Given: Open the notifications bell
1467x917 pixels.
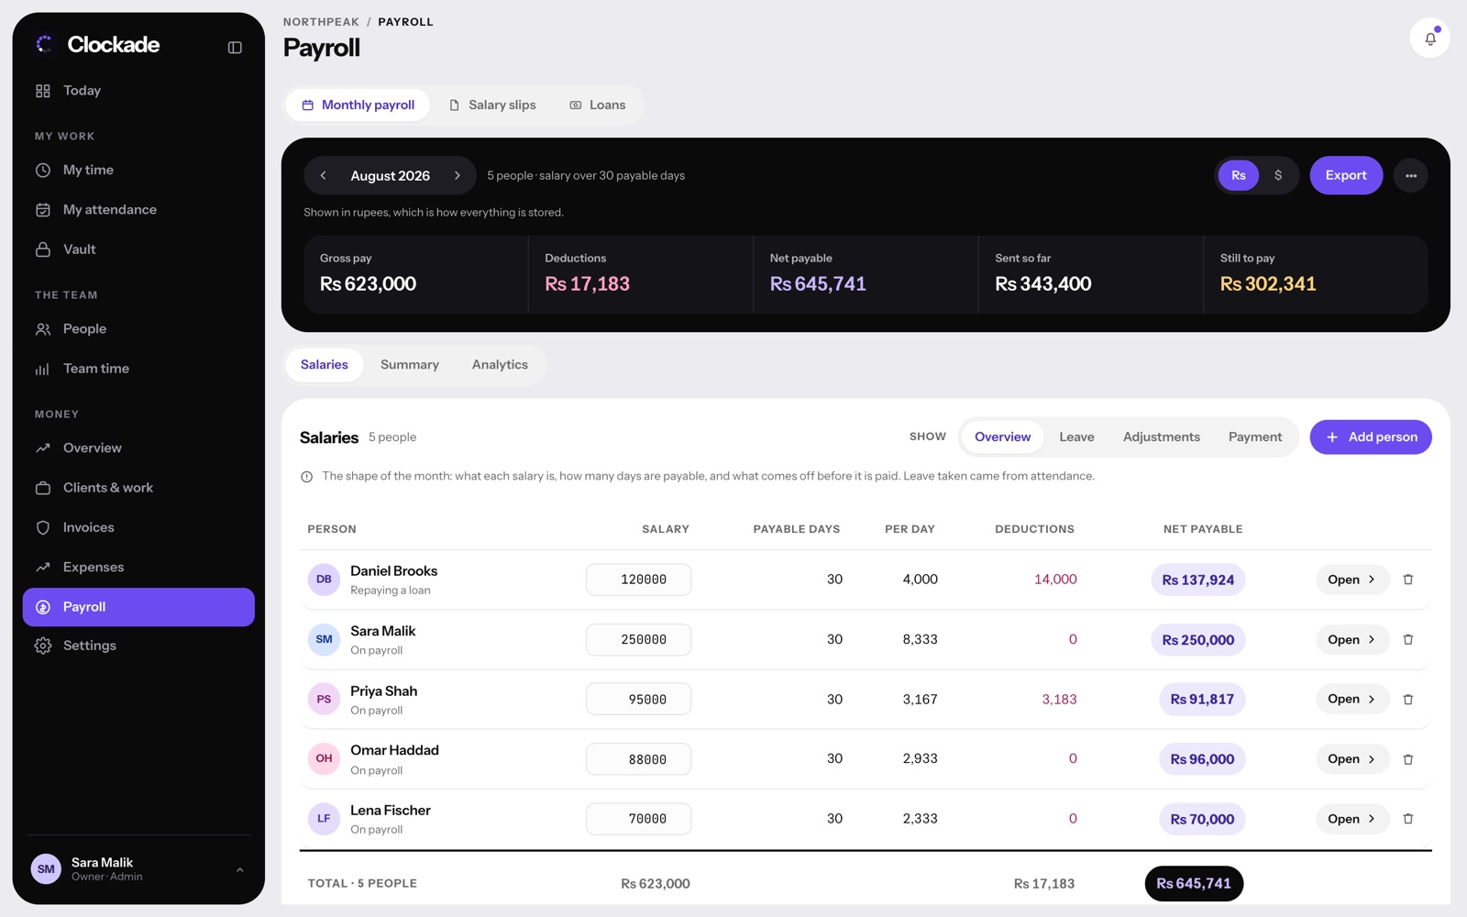Looking at the screenshot, I should click(x=1429, y=39).
